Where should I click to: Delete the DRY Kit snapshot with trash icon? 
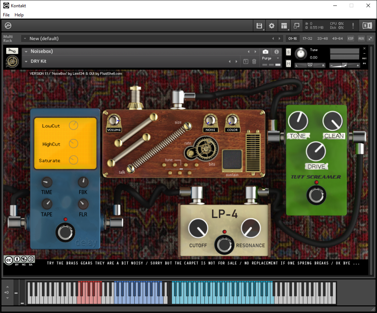pos(254,61)
